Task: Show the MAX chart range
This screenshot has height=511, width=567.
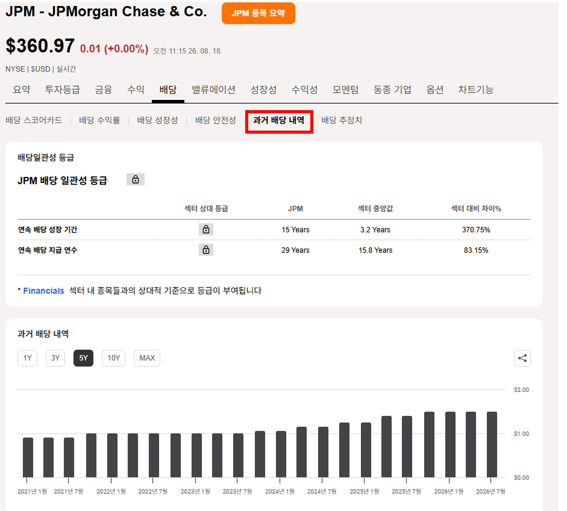Action: click(x=147, y=358)
